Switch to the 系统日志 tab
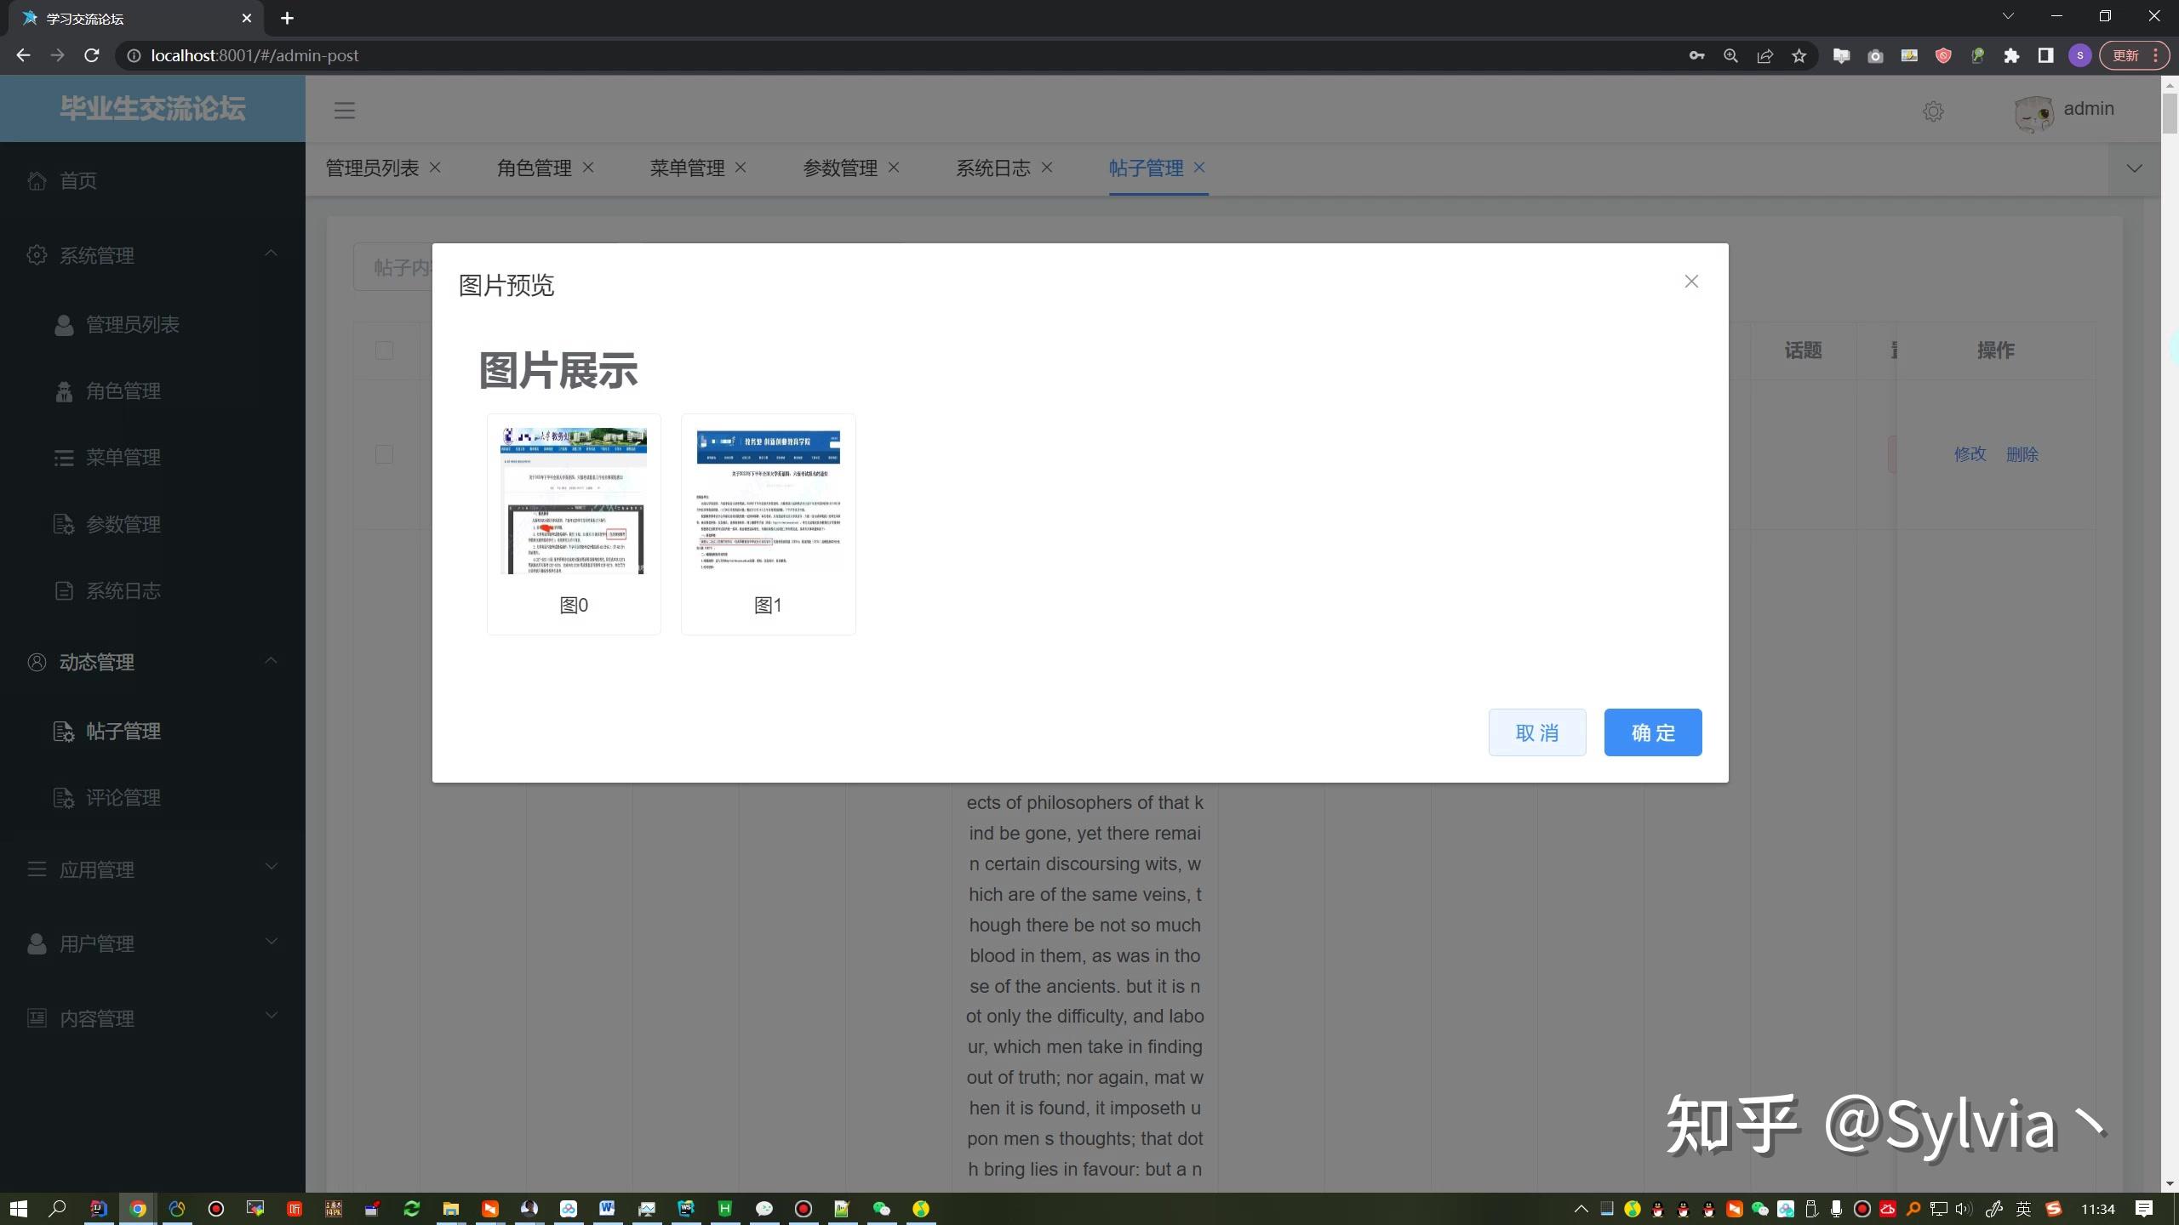2179x1225 pixels. click(992, 168)
